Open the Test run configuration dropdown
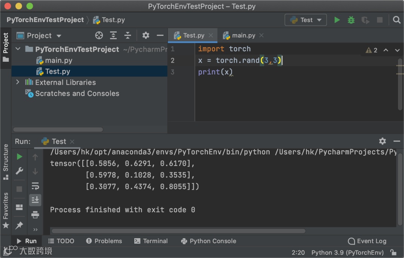Image resolution: width=404 pixels, height=258 pixels. click(306, 20)
